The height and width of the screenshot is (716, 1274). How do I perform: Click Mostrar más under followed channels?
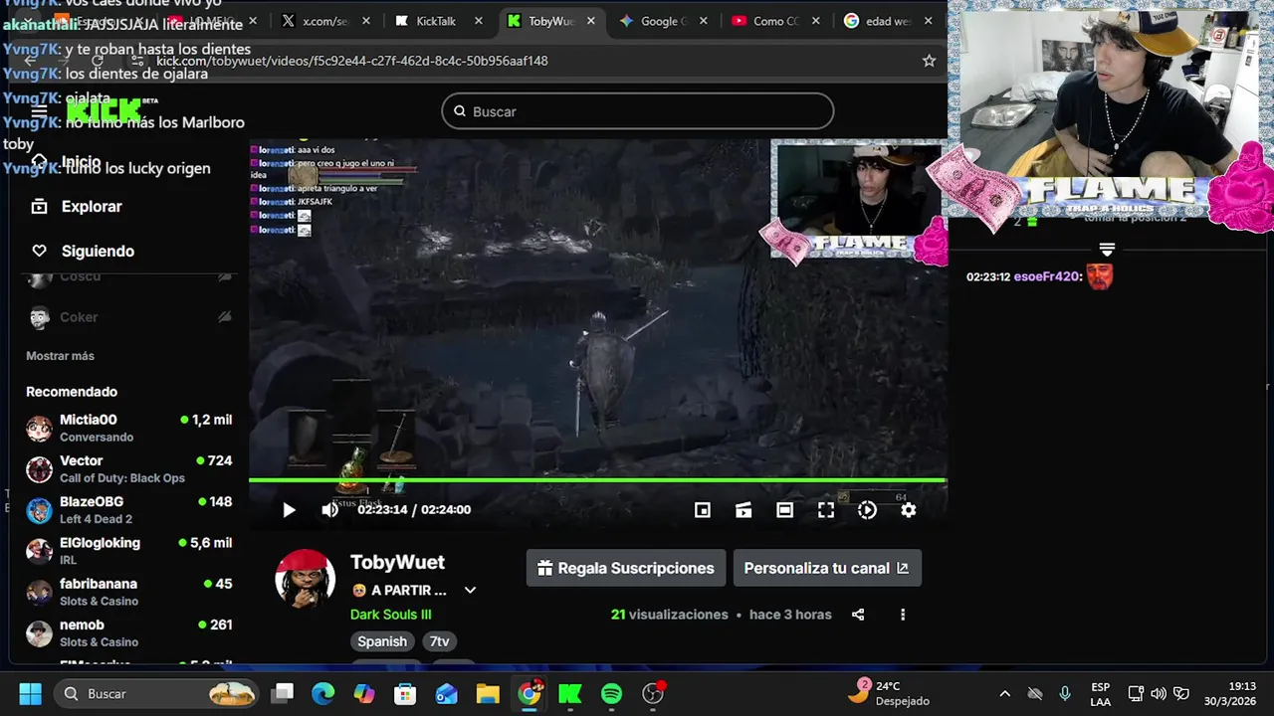pos(60,356)
